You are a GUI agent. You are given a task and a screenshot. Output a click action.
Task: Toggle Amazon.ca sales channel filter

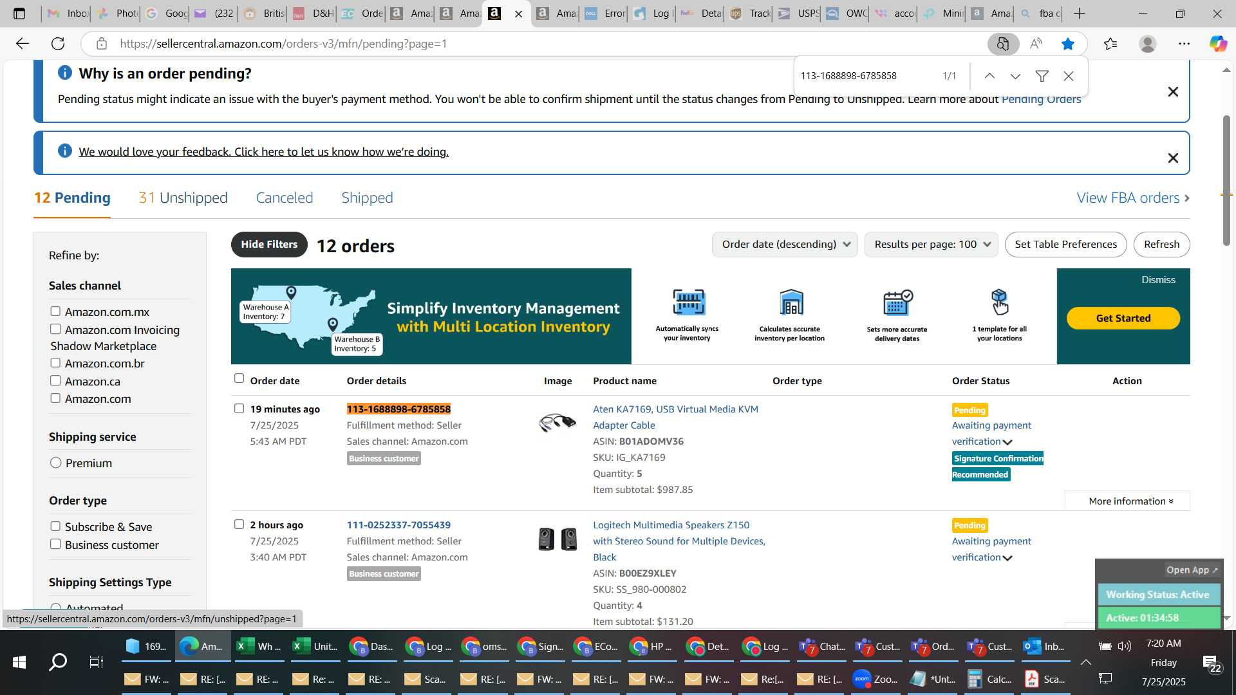click(x=55, y=381)
